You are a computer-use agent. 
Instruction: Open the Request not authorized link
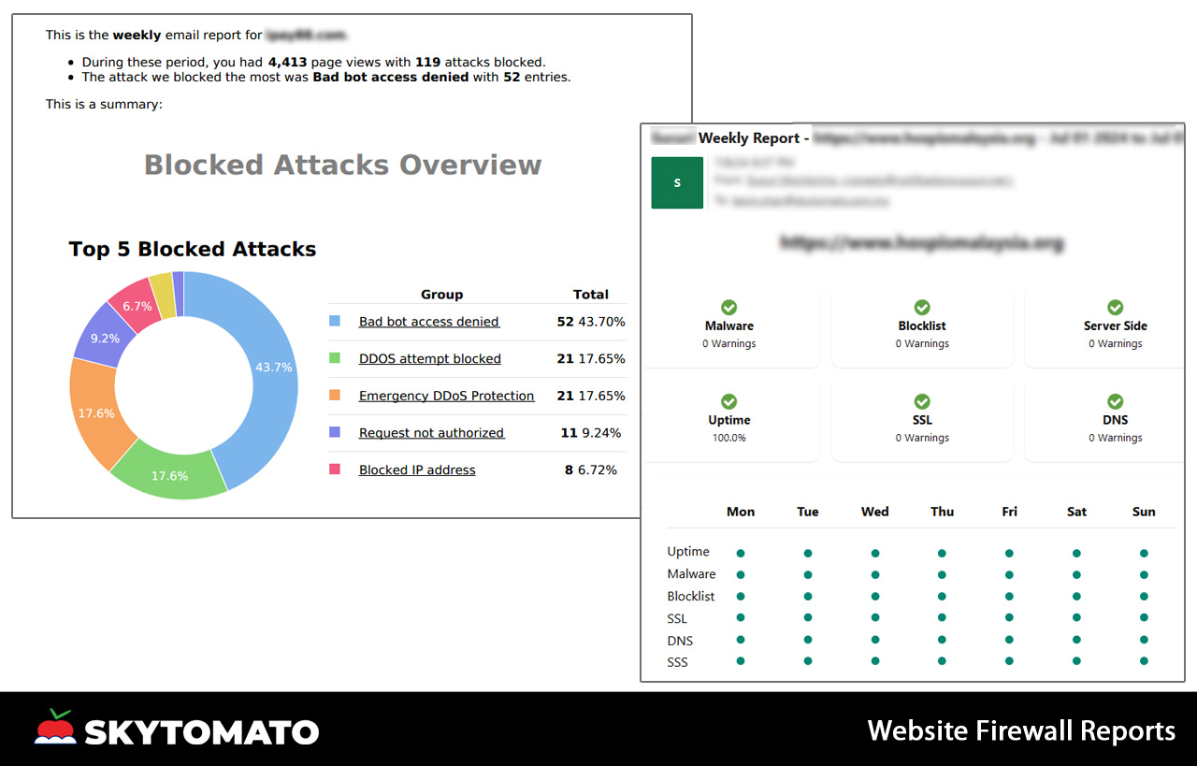431,433
